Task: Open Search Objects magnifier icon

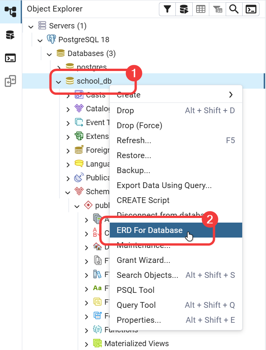Action: [234, 10]
